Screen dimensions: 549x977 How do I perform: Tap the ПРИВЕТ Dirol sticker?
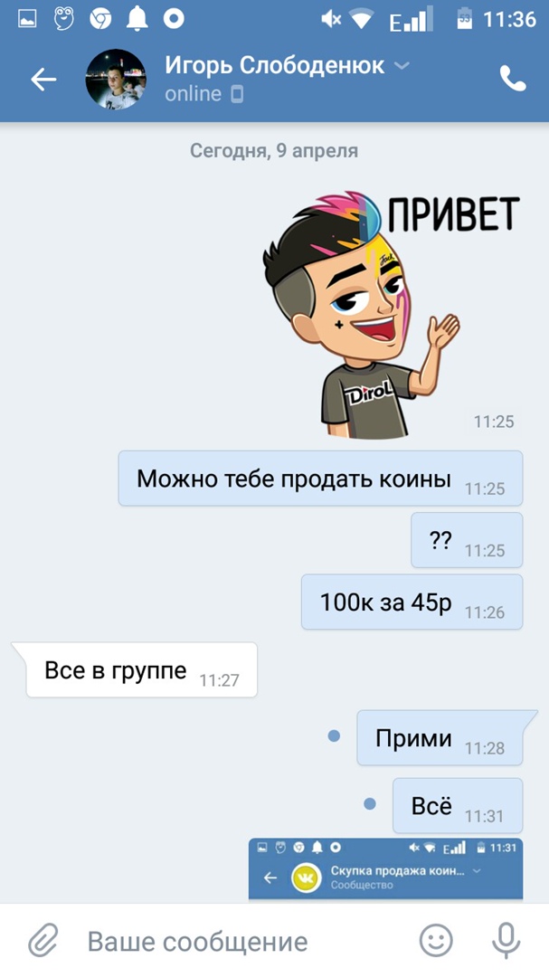pyautogui.click(x=392, y=313)
